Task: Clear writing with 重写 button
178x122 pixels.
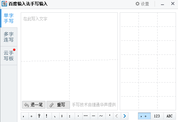Action: click(58, 105)
